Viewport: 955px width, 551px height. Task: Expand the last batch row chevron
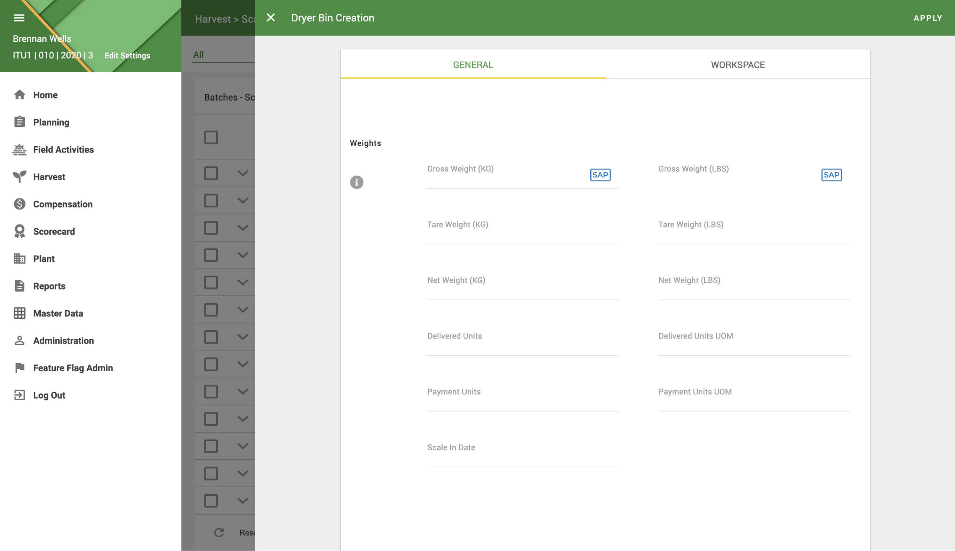point(243,501)
